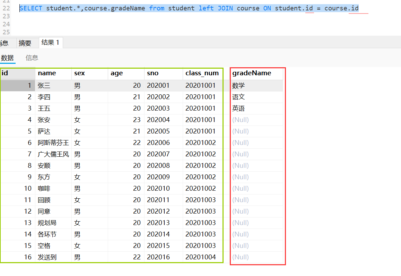Click gradeName cell 英语
This screenshot has height=276, width=401.
(257, 109)
